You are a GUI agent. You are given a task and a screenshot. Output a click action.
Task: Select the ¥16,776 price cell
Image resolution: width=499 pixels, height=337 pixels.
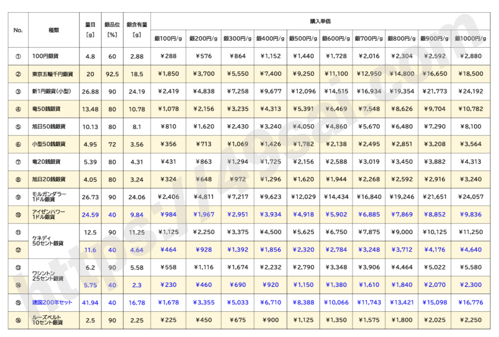pos(470,302)
